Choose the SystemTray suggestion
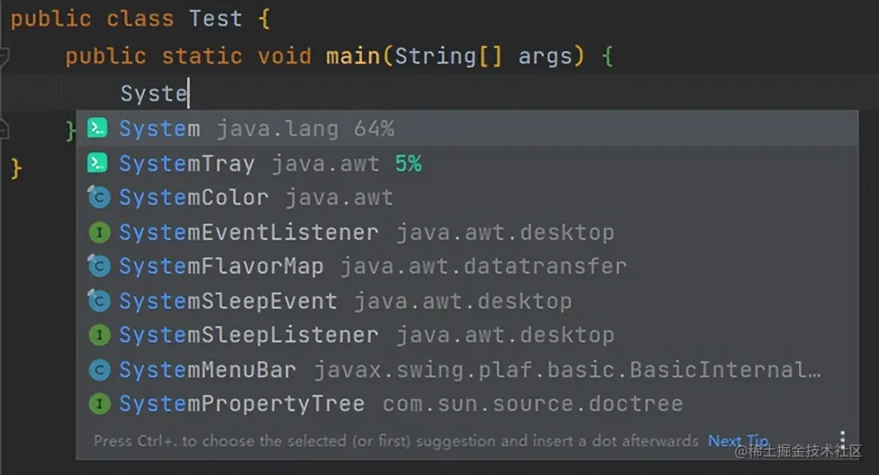Screen dimensions: 879x475 (187, 162)
